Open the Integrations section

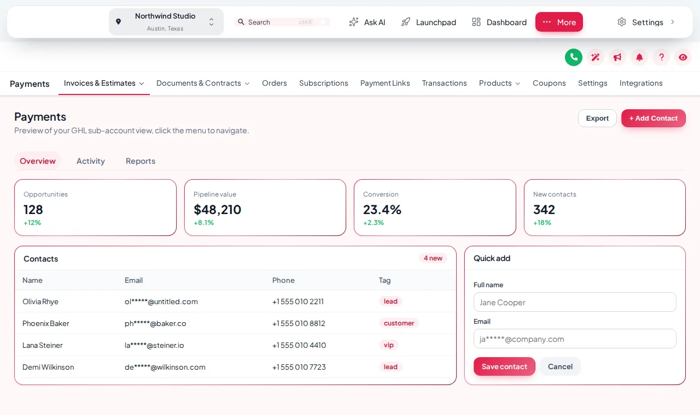641,83
